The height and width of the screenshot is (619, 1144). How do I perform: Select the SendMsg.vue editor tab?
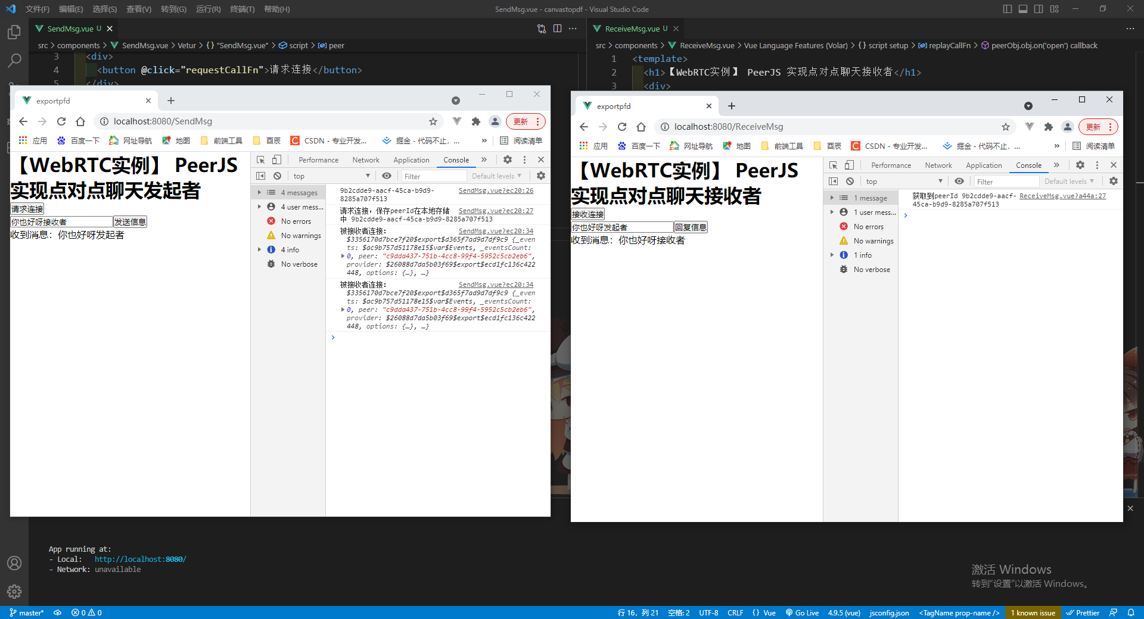(x=74, y=29)
